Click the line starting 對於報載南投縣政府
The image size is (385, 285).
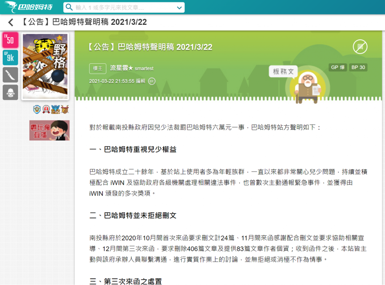(205, 127)
